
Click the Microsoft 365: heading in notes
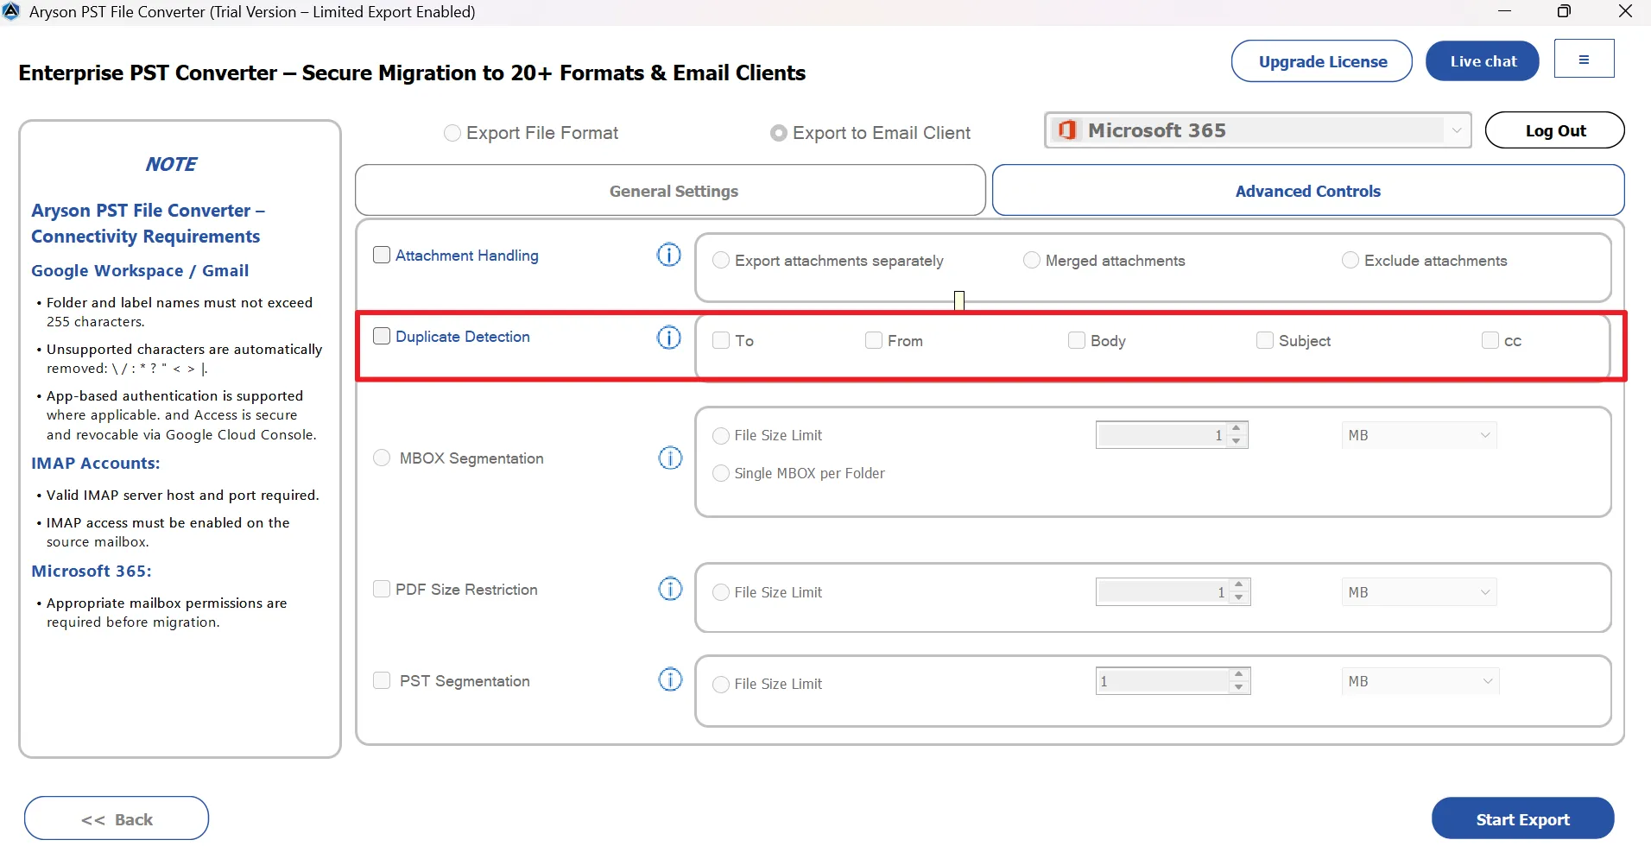point(92,571)
